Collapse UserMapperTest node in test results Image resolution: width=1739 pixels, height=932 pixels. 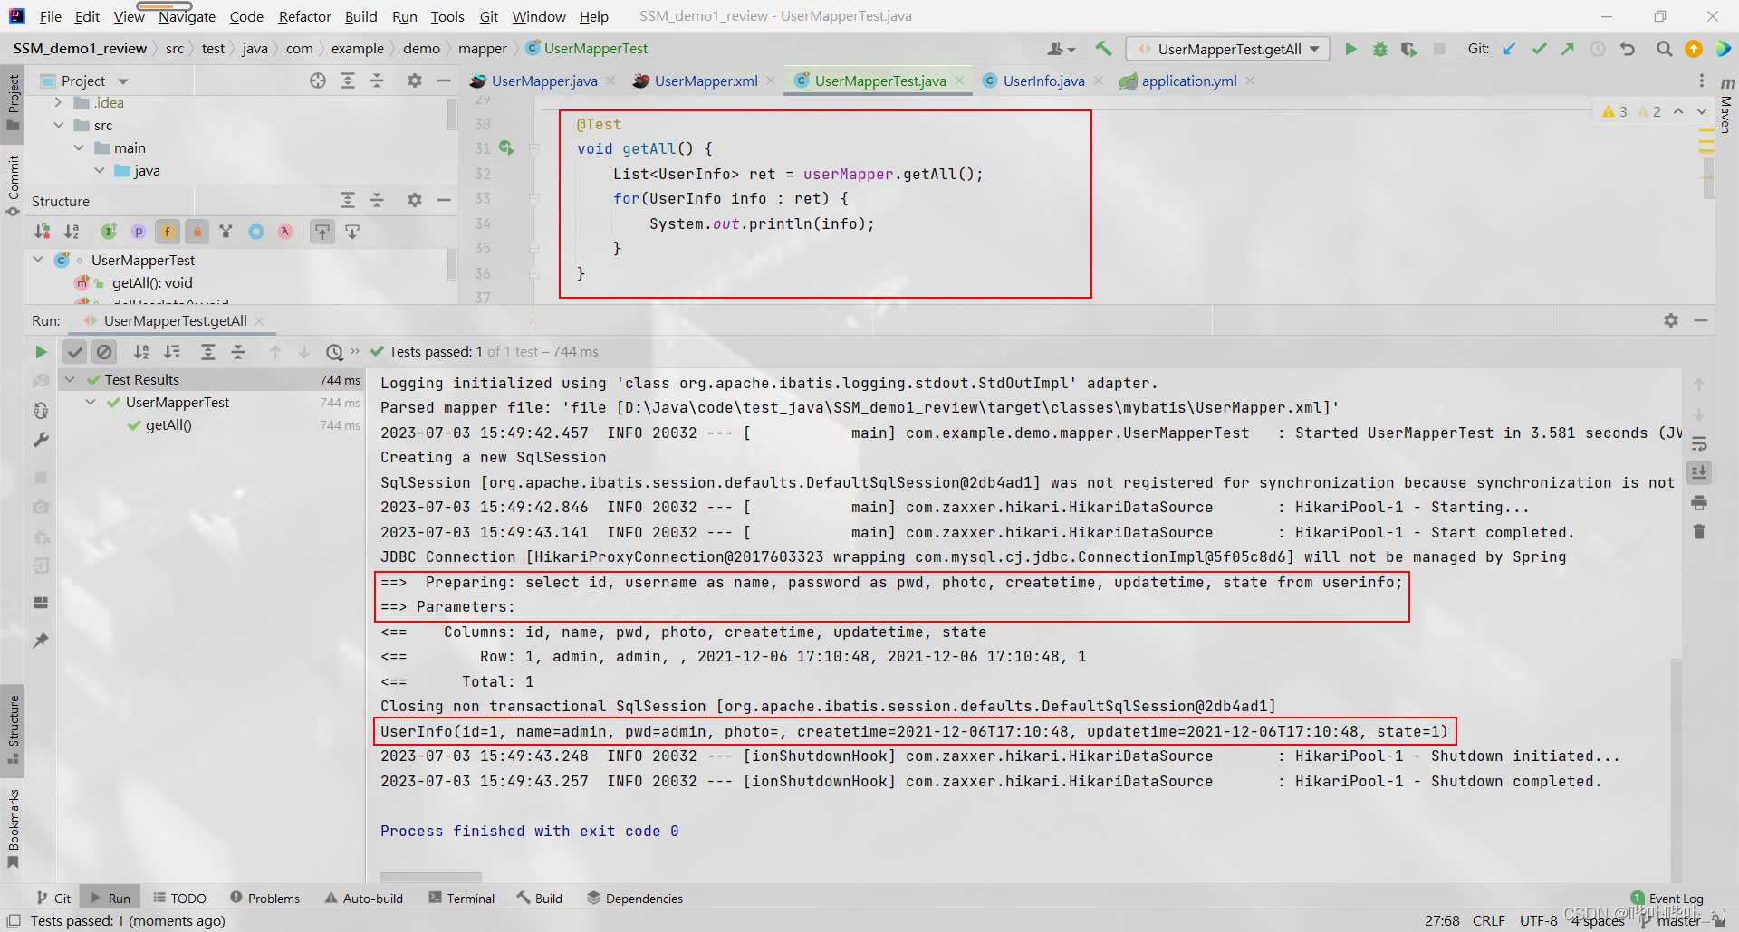(x=91, y=402)
